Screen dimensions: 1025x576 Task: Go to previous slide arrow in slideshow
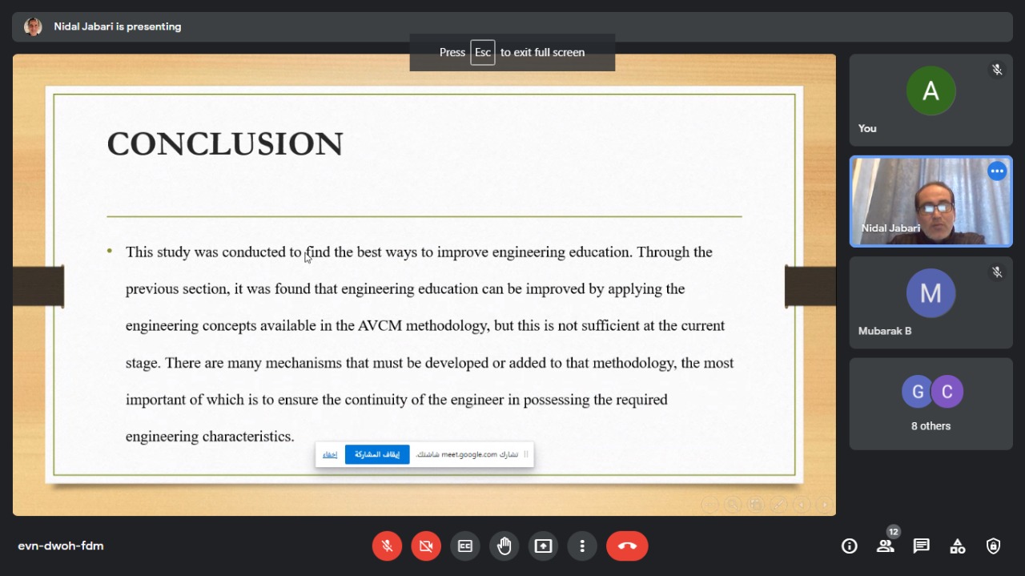[802, 505]
